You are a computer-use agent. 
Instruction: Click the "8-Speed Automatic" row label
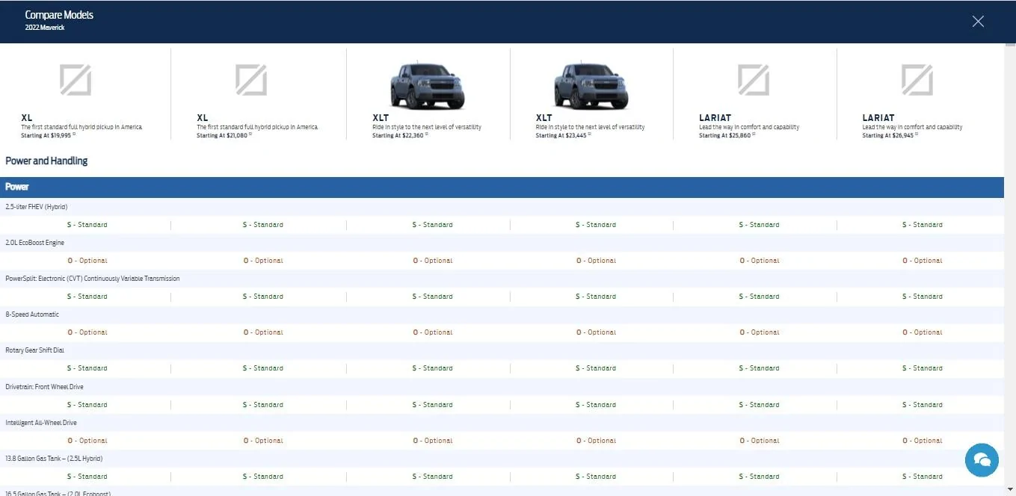coord(32,314)
